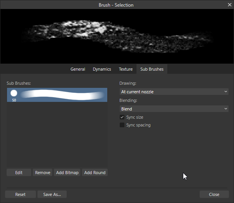Click Edit sub brush button
Viewport: 234px width, 203px height.
[19, 173]
